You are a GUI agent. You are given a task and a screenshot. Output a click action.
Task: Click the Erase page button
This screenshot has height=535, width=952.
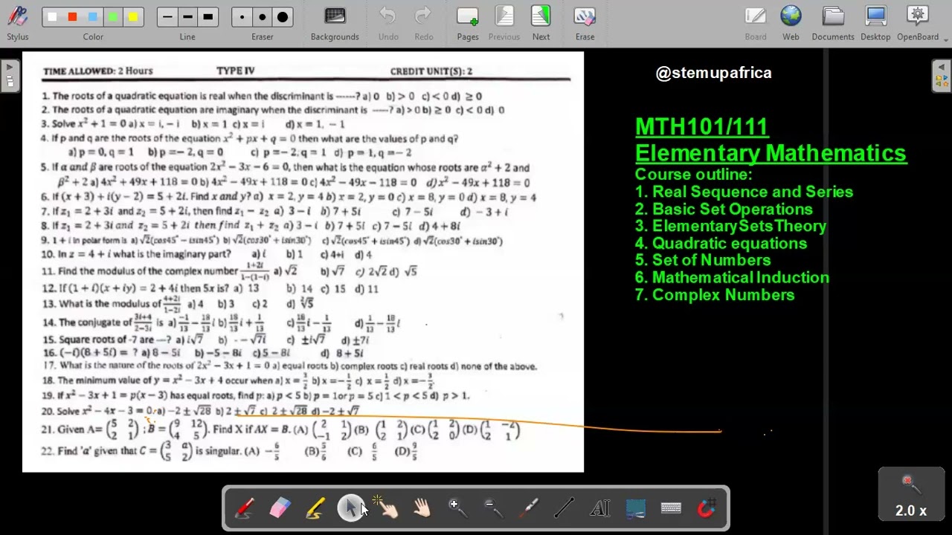click(x=585, y=23)
